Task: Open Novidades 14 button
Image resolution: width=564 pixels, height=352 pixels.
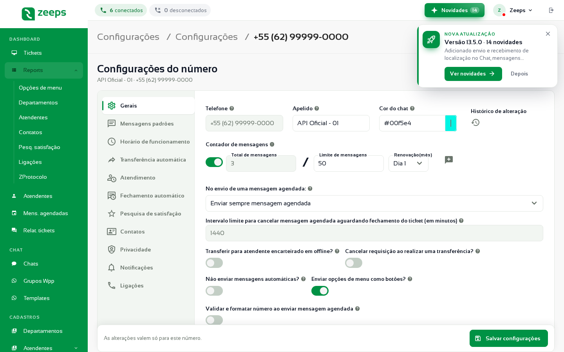Action: pos(454,10)
